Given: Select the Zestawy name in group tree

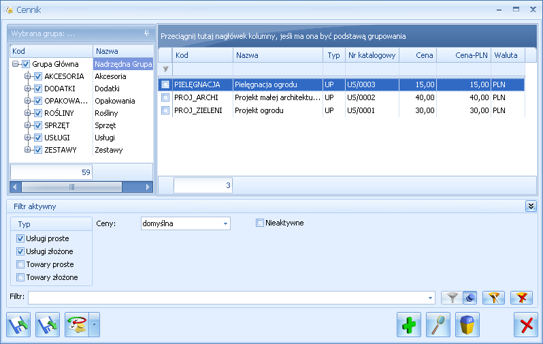Looking at the screenshot, I should 109,150.
